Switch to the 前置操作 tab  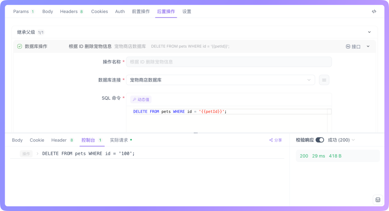(x=140, y=11)
